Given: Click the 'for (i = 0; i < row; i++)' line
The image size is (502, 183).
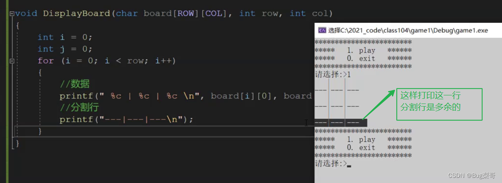Looking at the screenshot, I should (x=107, y=61).
